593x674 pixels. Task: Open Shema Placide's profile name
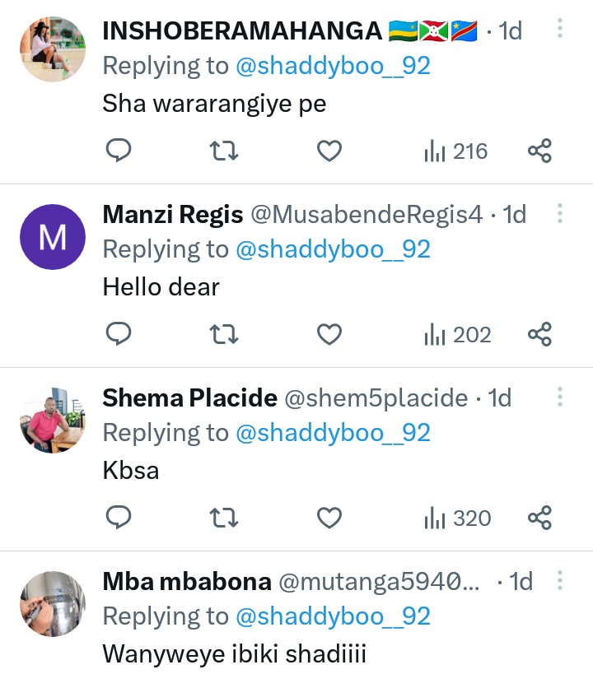pyautogui.click(x=189, y=398)
